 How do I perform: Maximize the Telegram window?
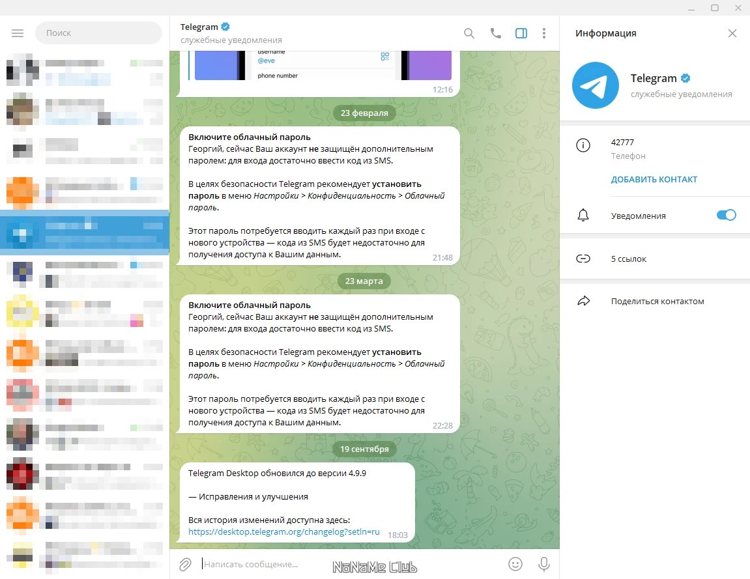pos(715,8)
